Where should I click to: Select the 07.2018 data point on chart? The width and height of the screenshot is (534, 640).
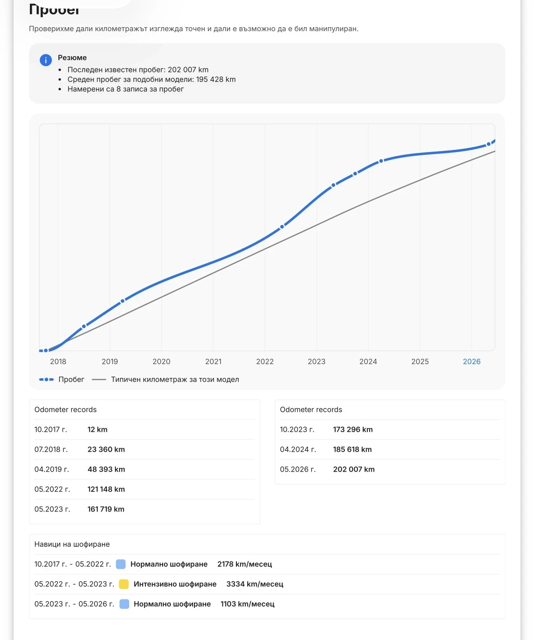pyautogui.click(x=84, y=326)
